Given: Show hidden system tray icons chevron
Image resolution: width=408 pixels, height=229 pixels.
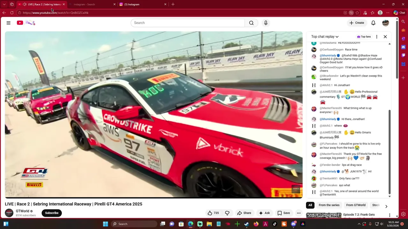Looking at the screenshot, I should point(359,224).
